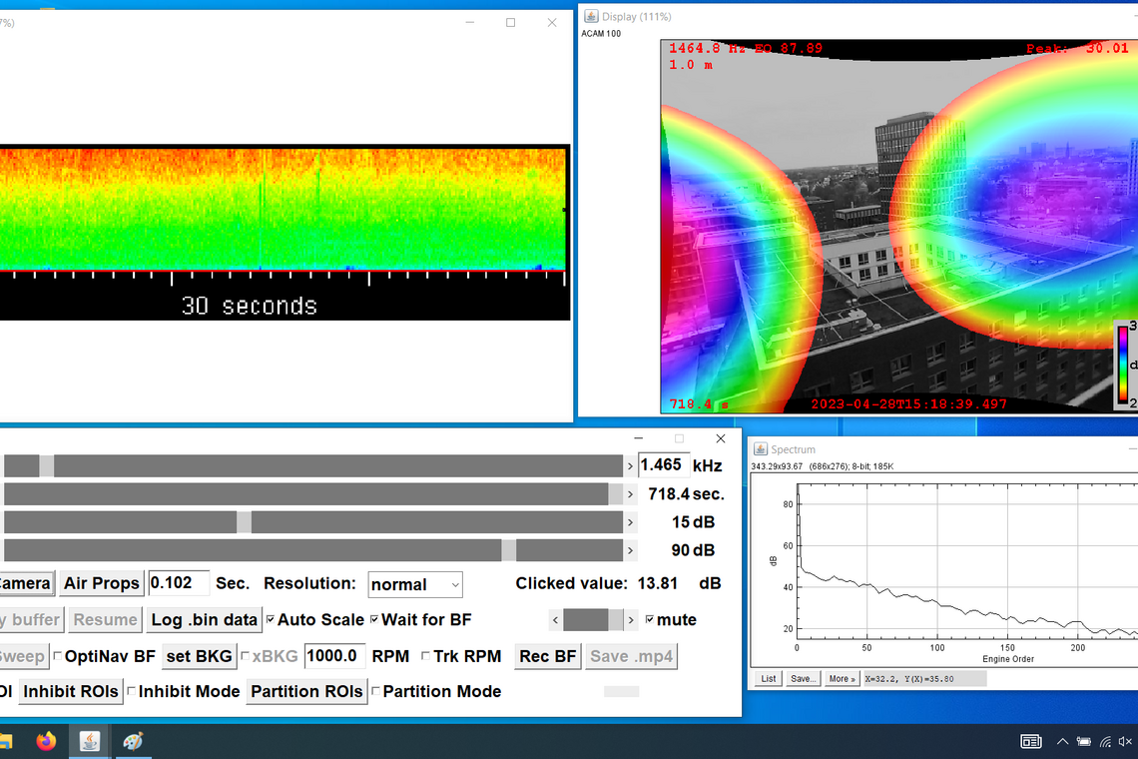Open the Paint taskbar icon

tap(133, 741)
